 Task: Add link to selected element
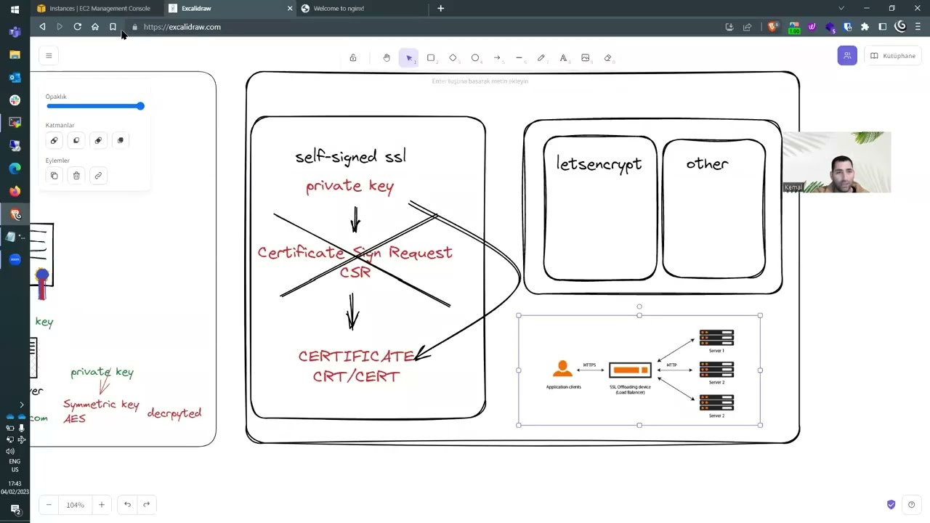coord(98,176)
